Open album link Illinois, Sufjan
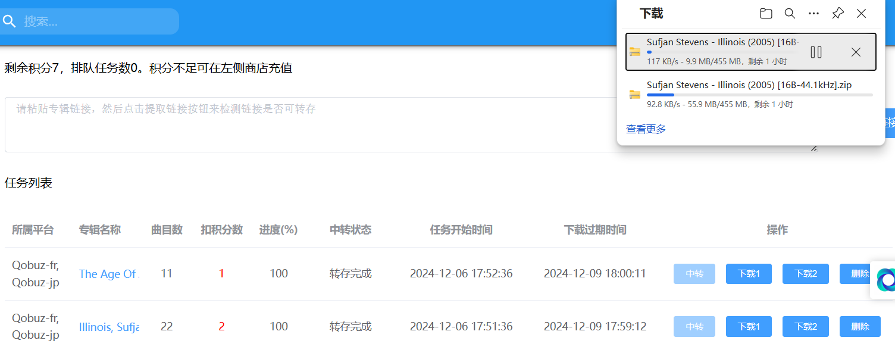This screenshot has width=895, height=350. pos(109,327)
